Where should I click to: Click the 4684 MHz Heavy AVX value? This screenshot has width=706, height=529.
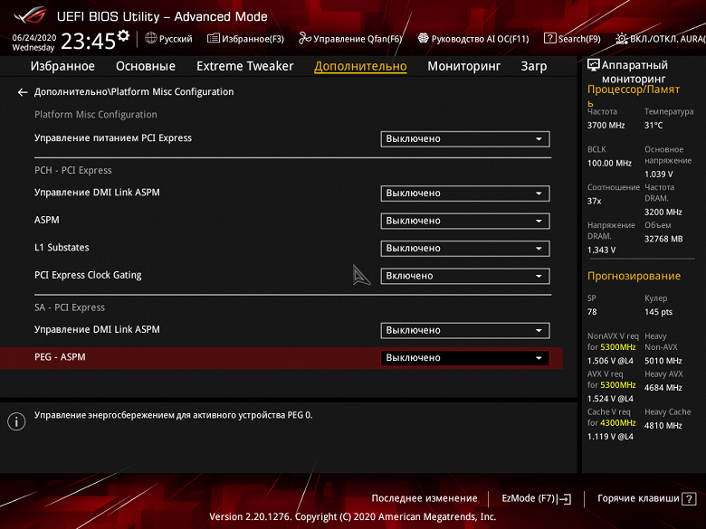663,388
